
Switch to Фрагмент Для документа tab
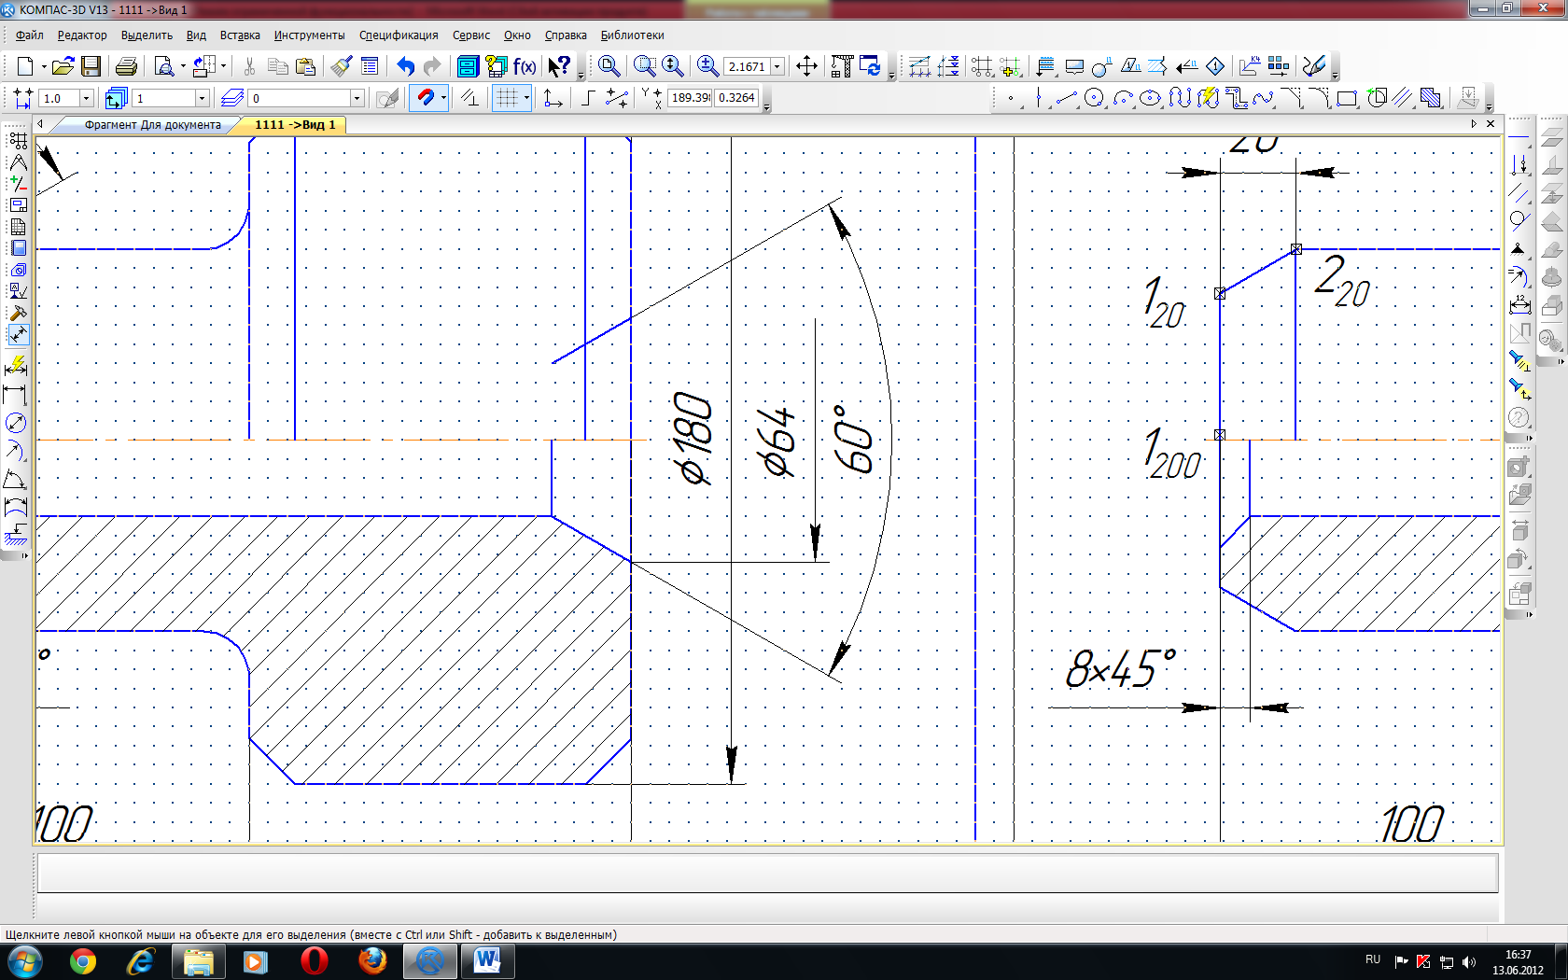[x=152, y=125]
